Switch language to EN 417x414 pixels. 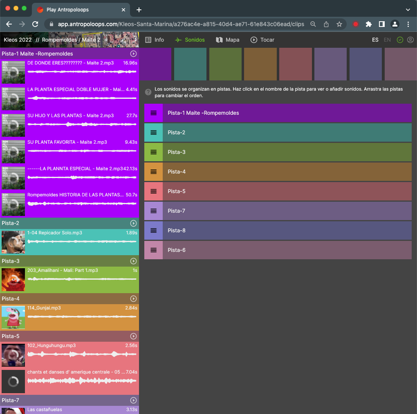pos(387,40)
